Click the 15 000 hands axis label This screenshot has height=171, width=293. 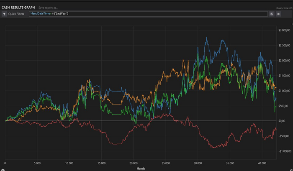(x=101, y=163)
